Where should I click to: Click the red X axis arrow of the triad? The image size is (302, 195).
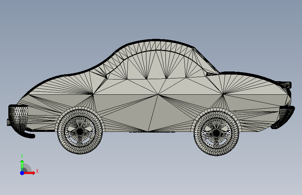(x=30, y=173)
